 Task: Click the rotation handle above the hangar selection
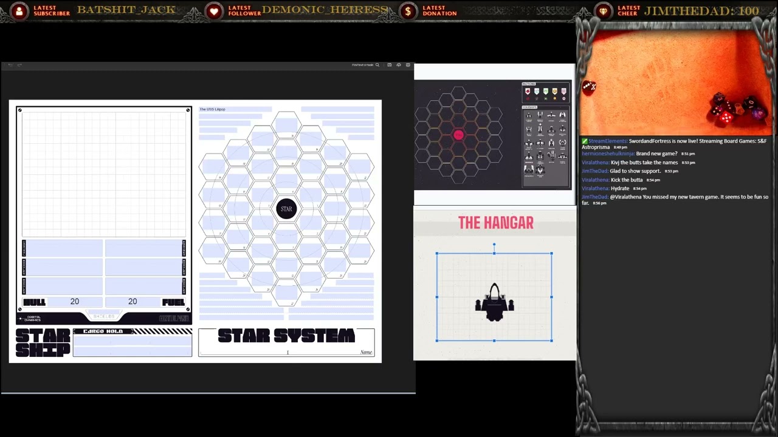point(494,245)
